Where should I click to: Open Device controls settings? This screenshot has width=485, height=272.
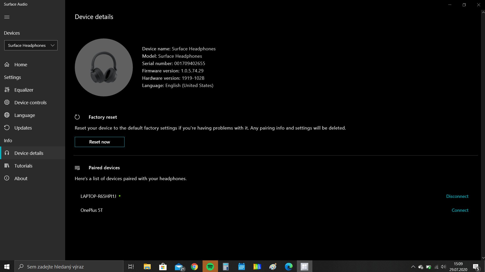[x=30, y=102]
